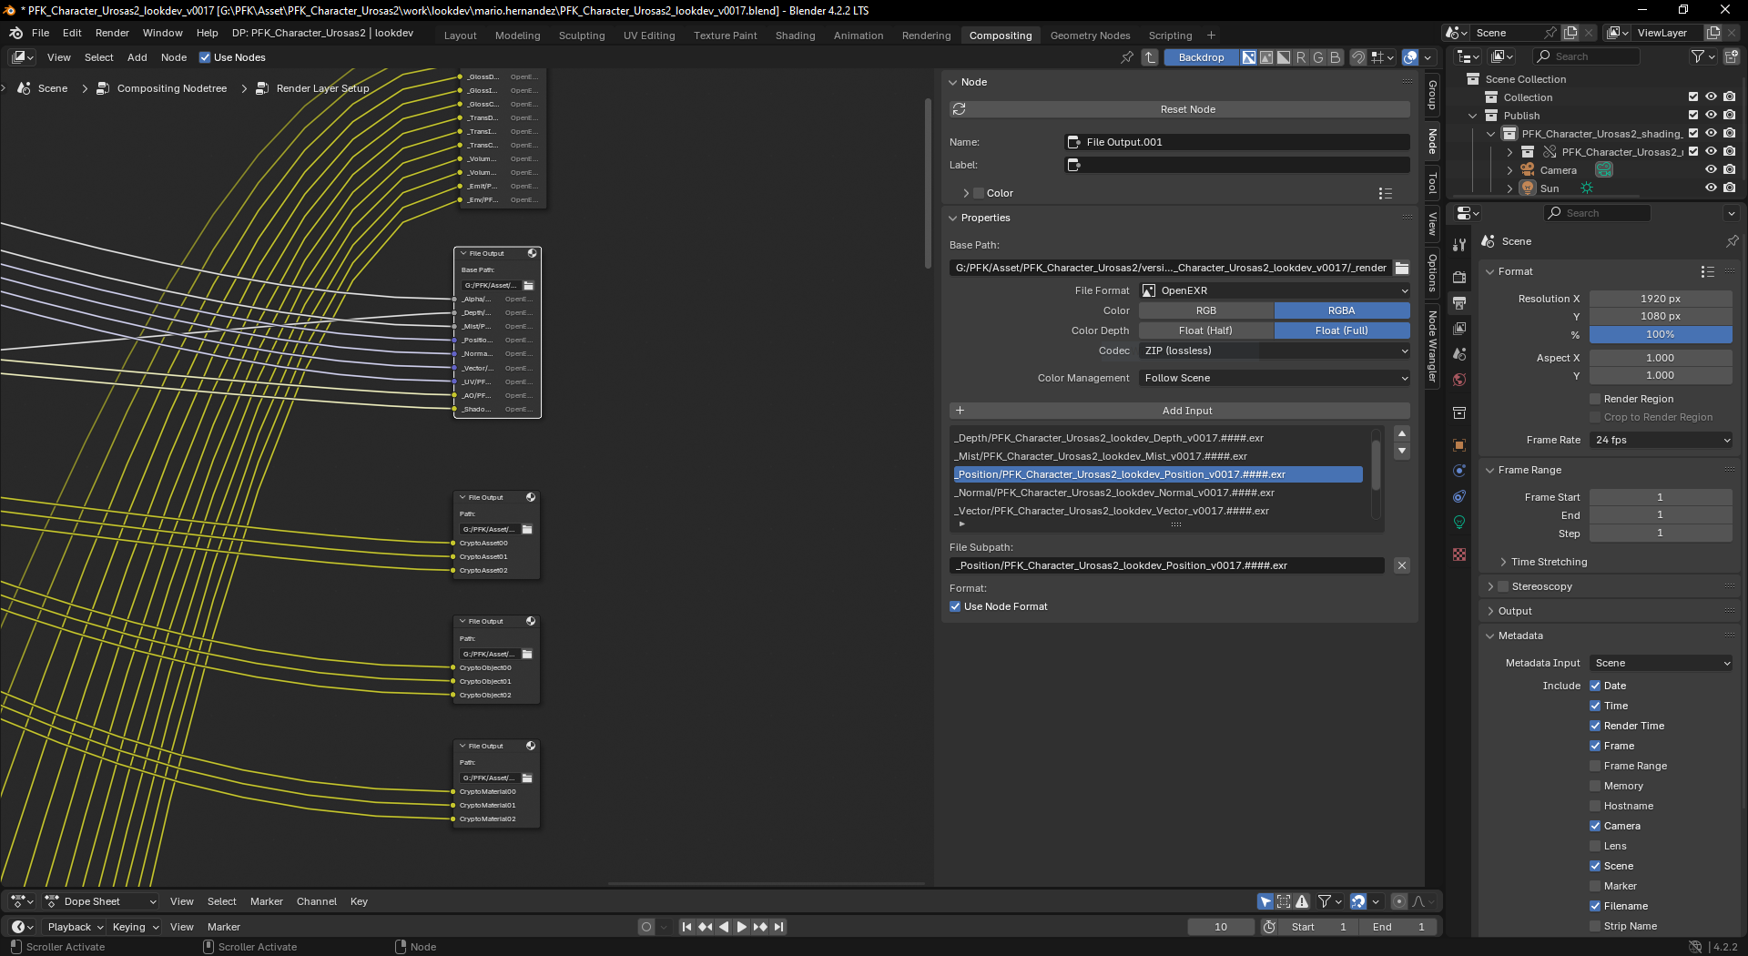
Task: Toggle the Backdrop button
Action: point(1201,57)
